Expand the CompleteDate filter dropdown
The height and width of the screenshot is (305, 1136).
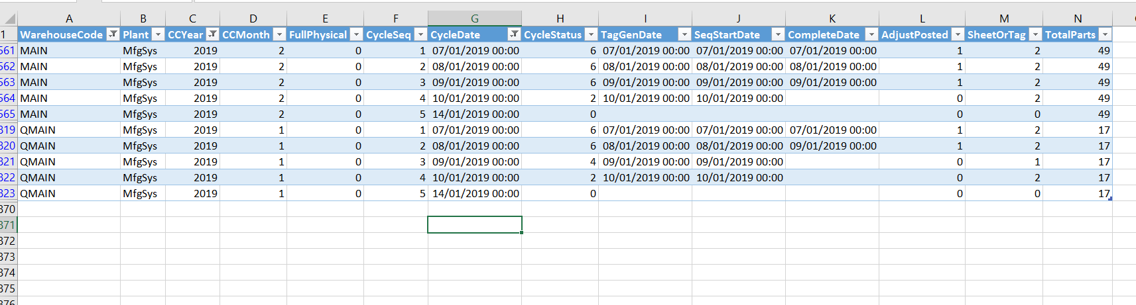pos(871,34)
